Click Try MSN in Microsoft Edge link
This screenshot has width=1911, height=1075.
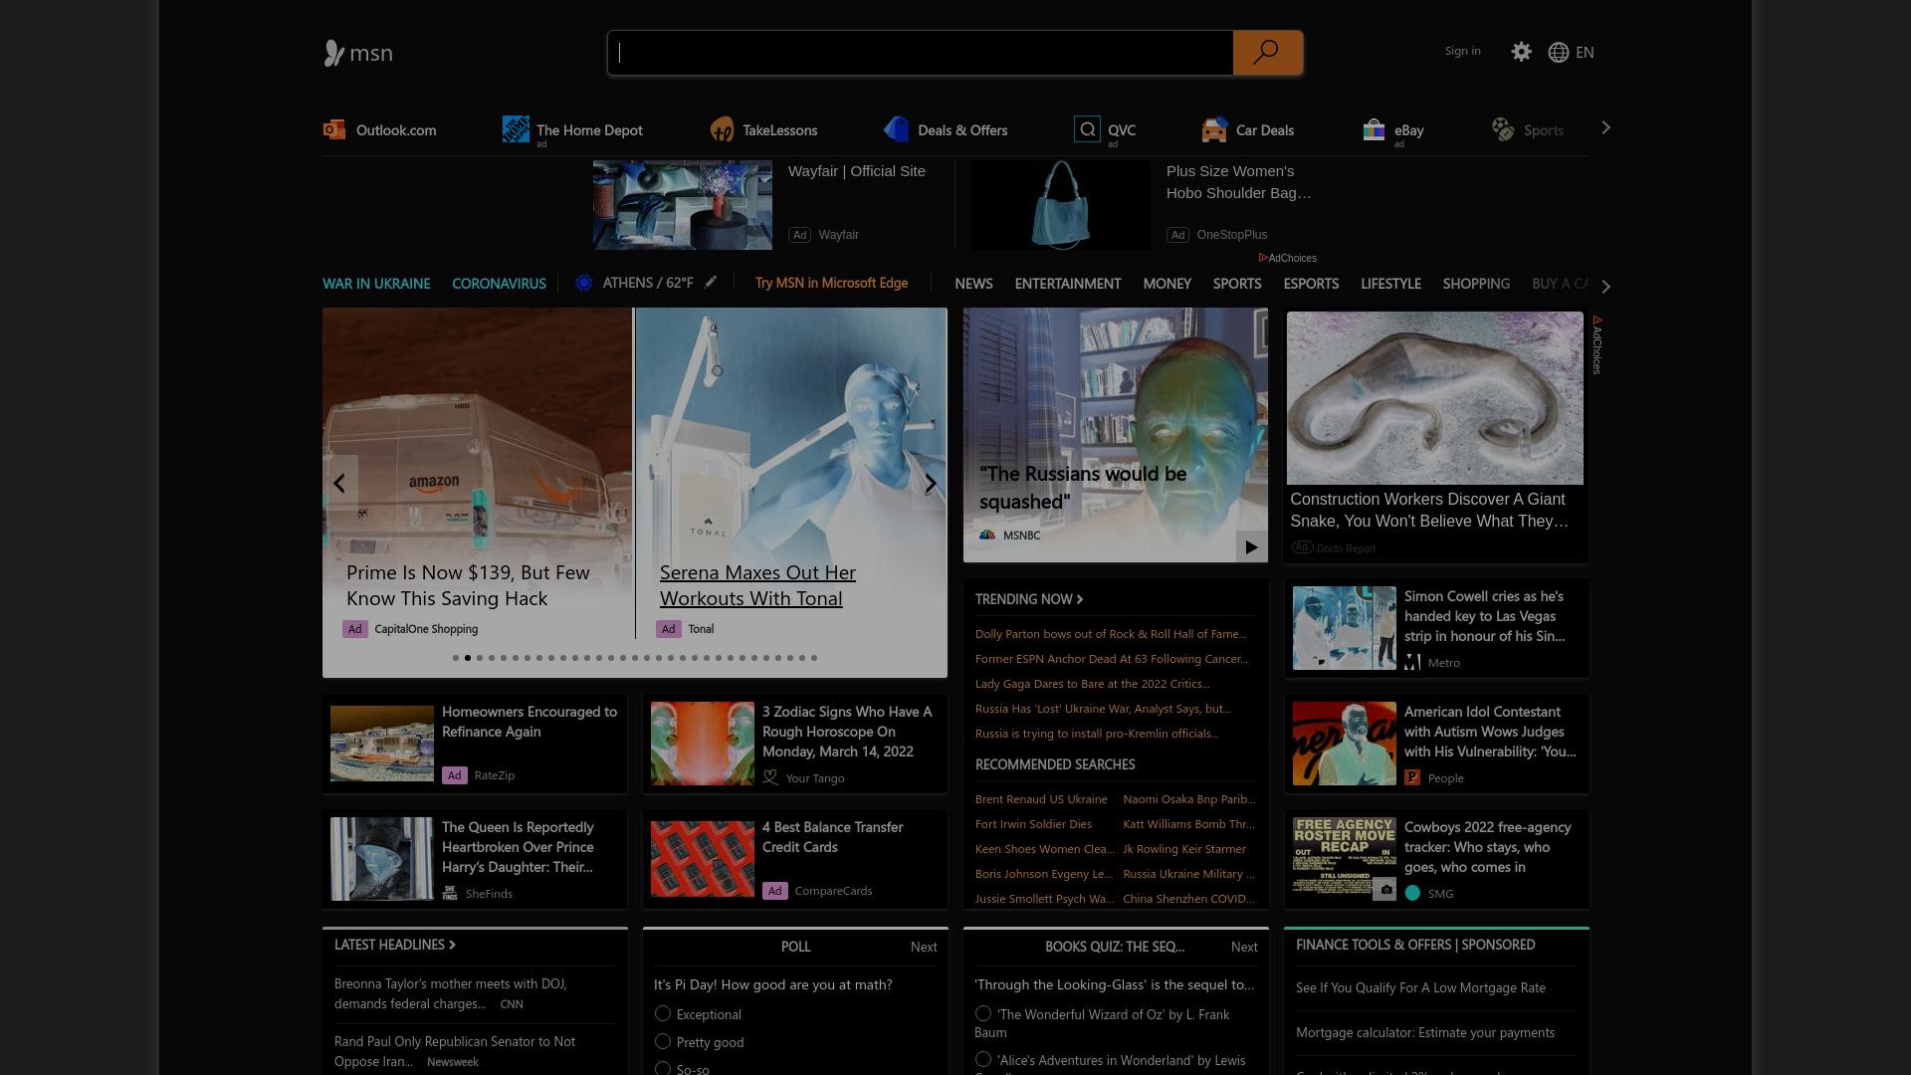coord(831,283)
